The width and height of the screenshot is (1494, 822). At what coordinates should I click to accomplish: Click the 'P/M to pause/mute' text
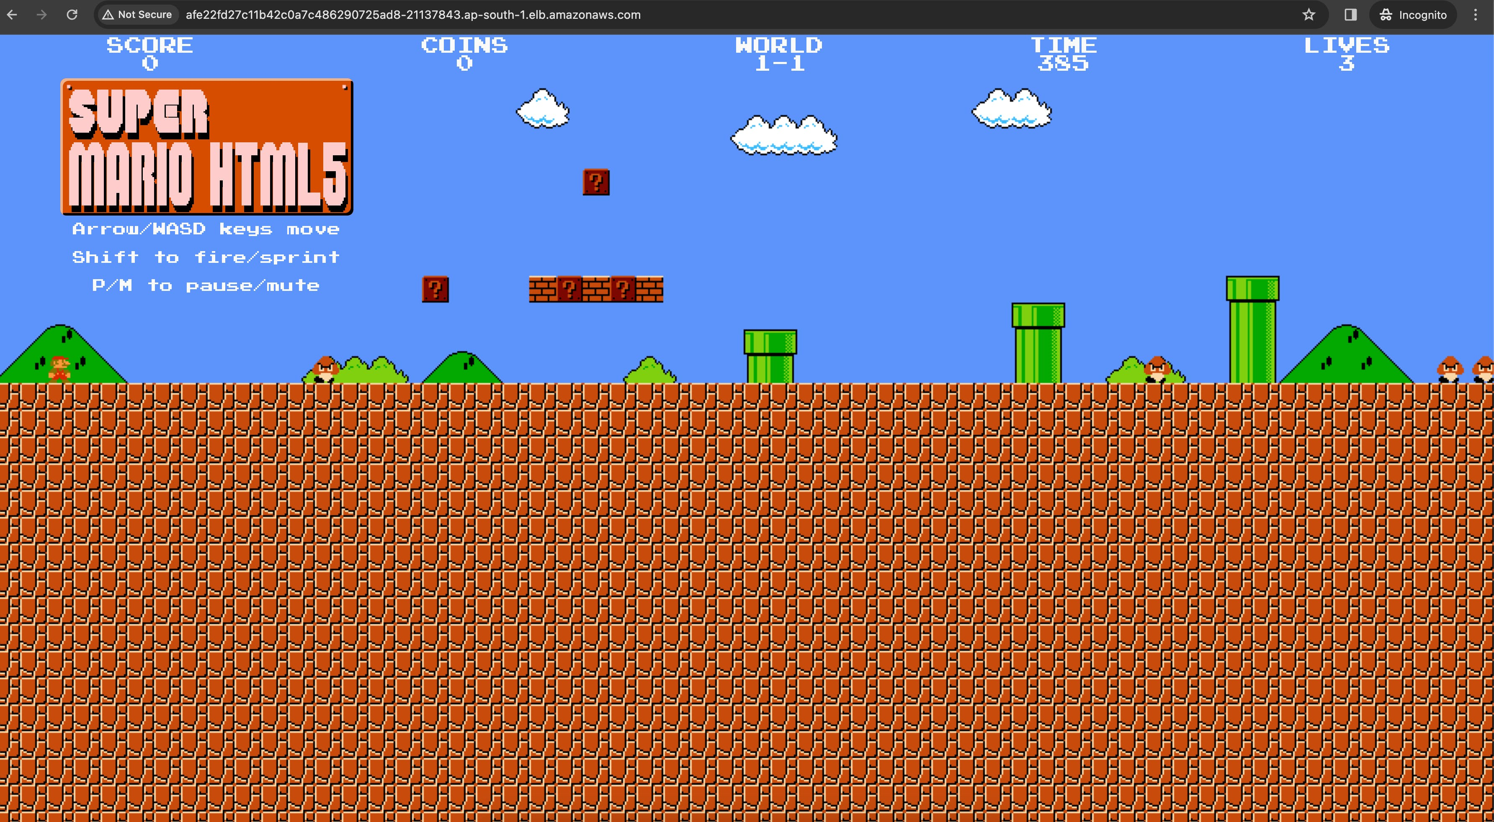206,285
